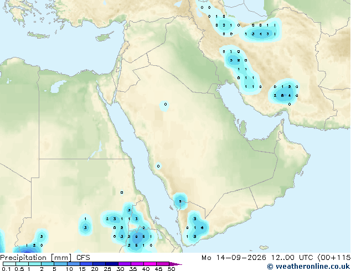Click the '12..00 UTC' time text

292,258
